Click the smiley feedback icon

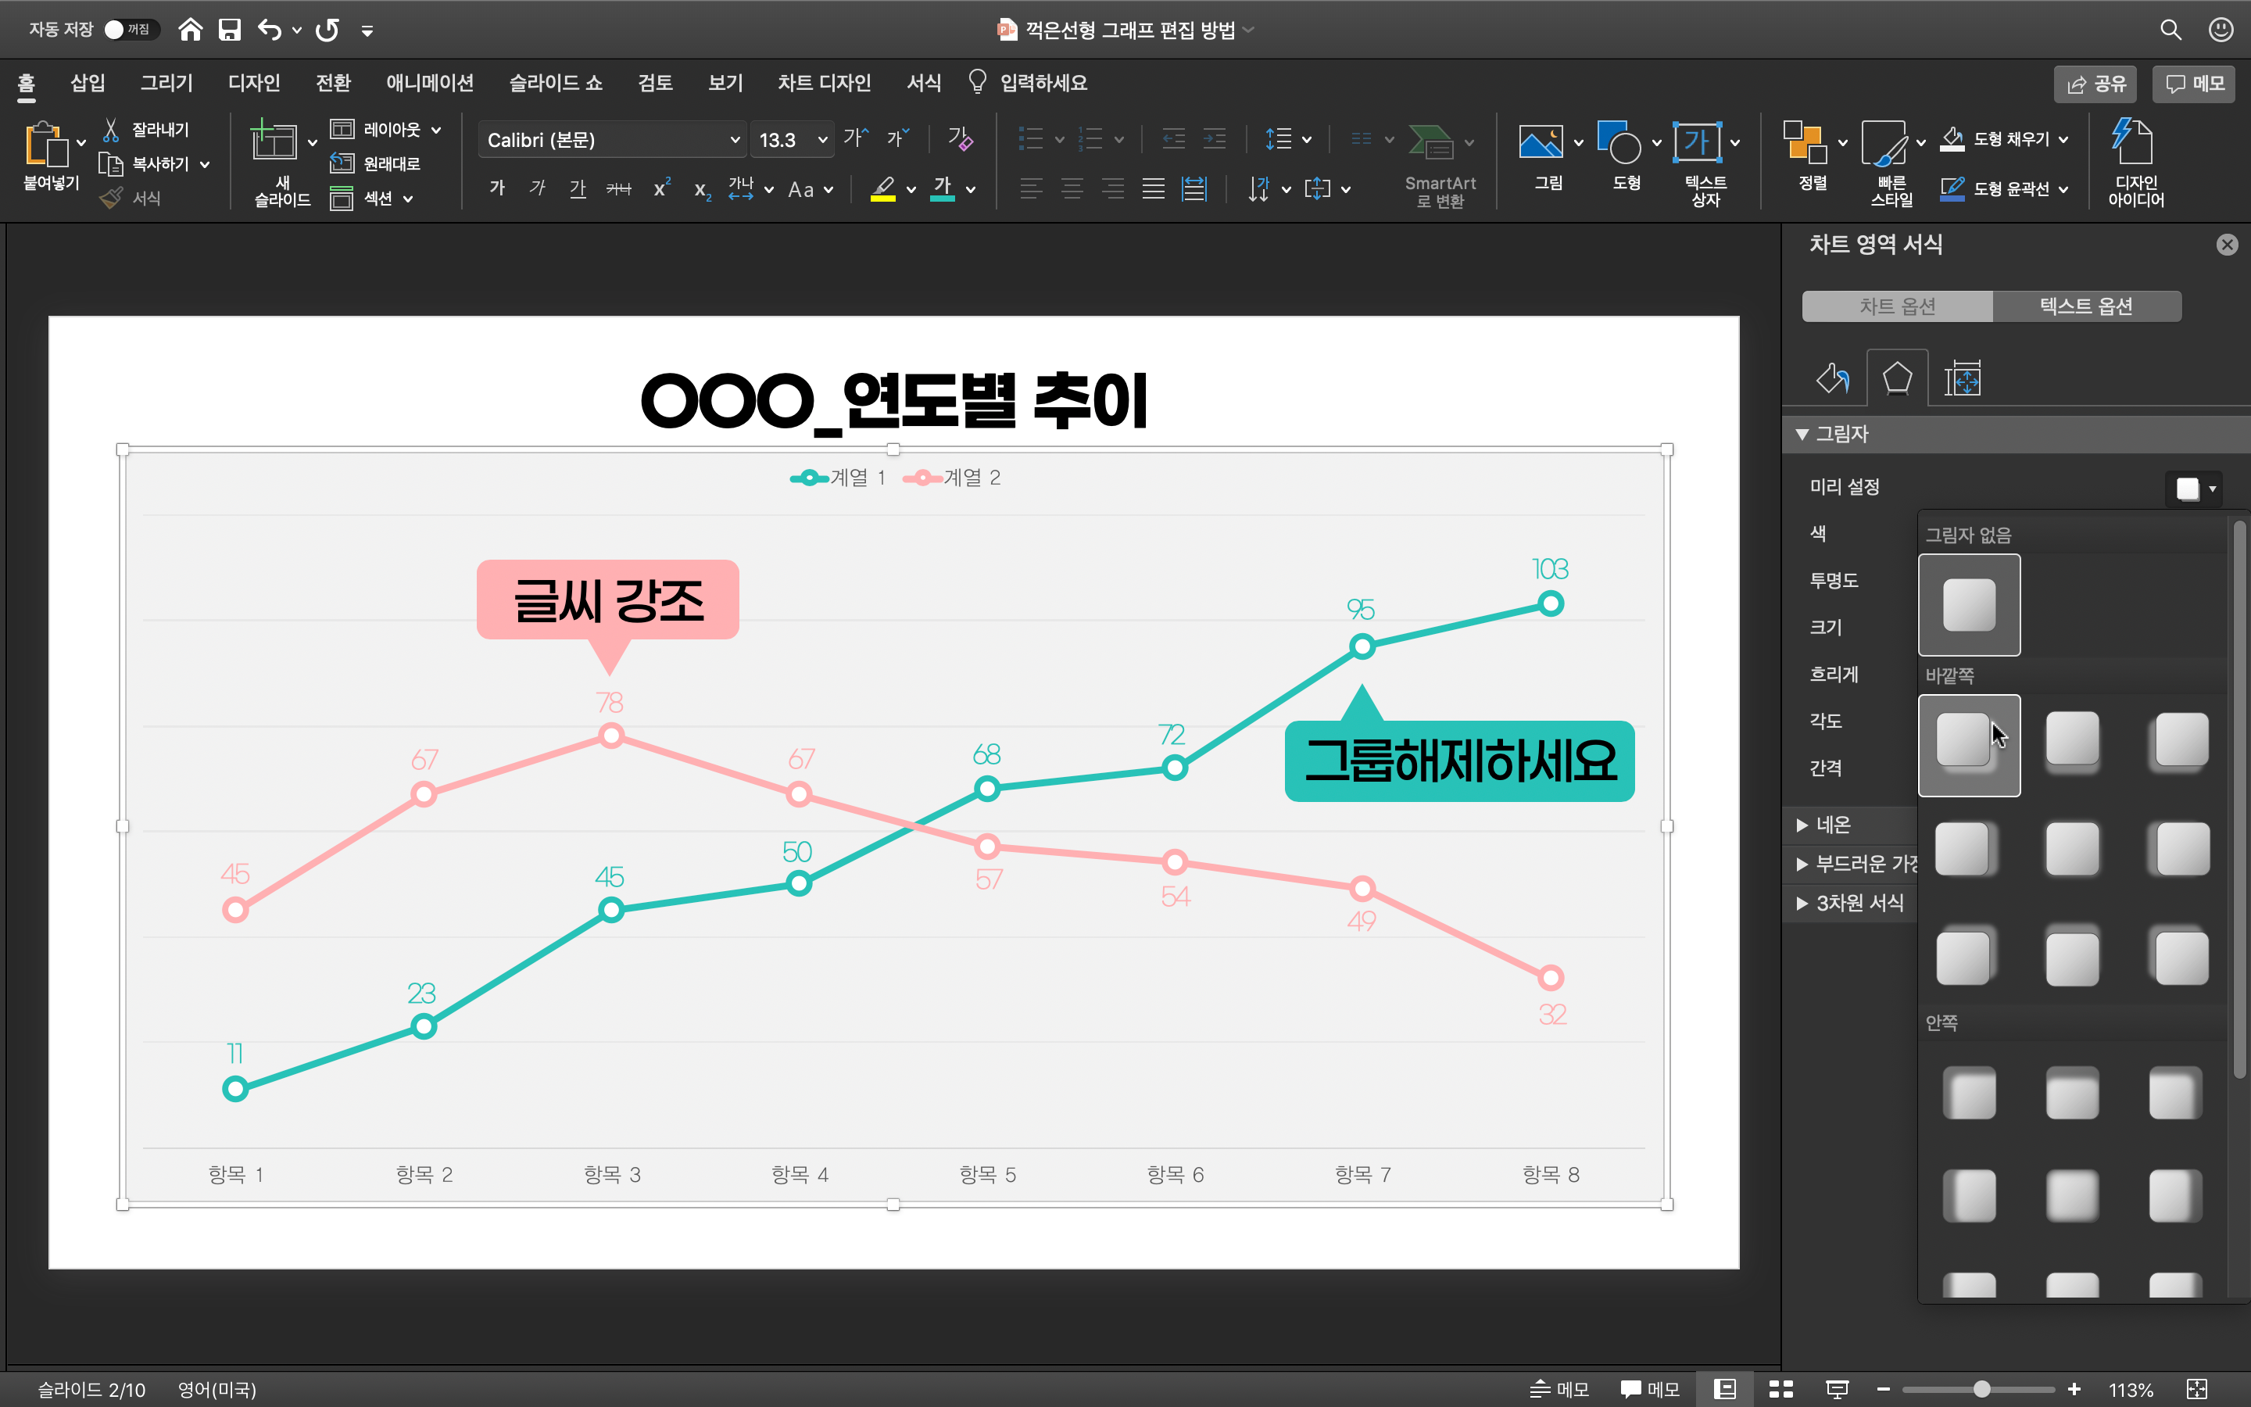coord(2221,30)
